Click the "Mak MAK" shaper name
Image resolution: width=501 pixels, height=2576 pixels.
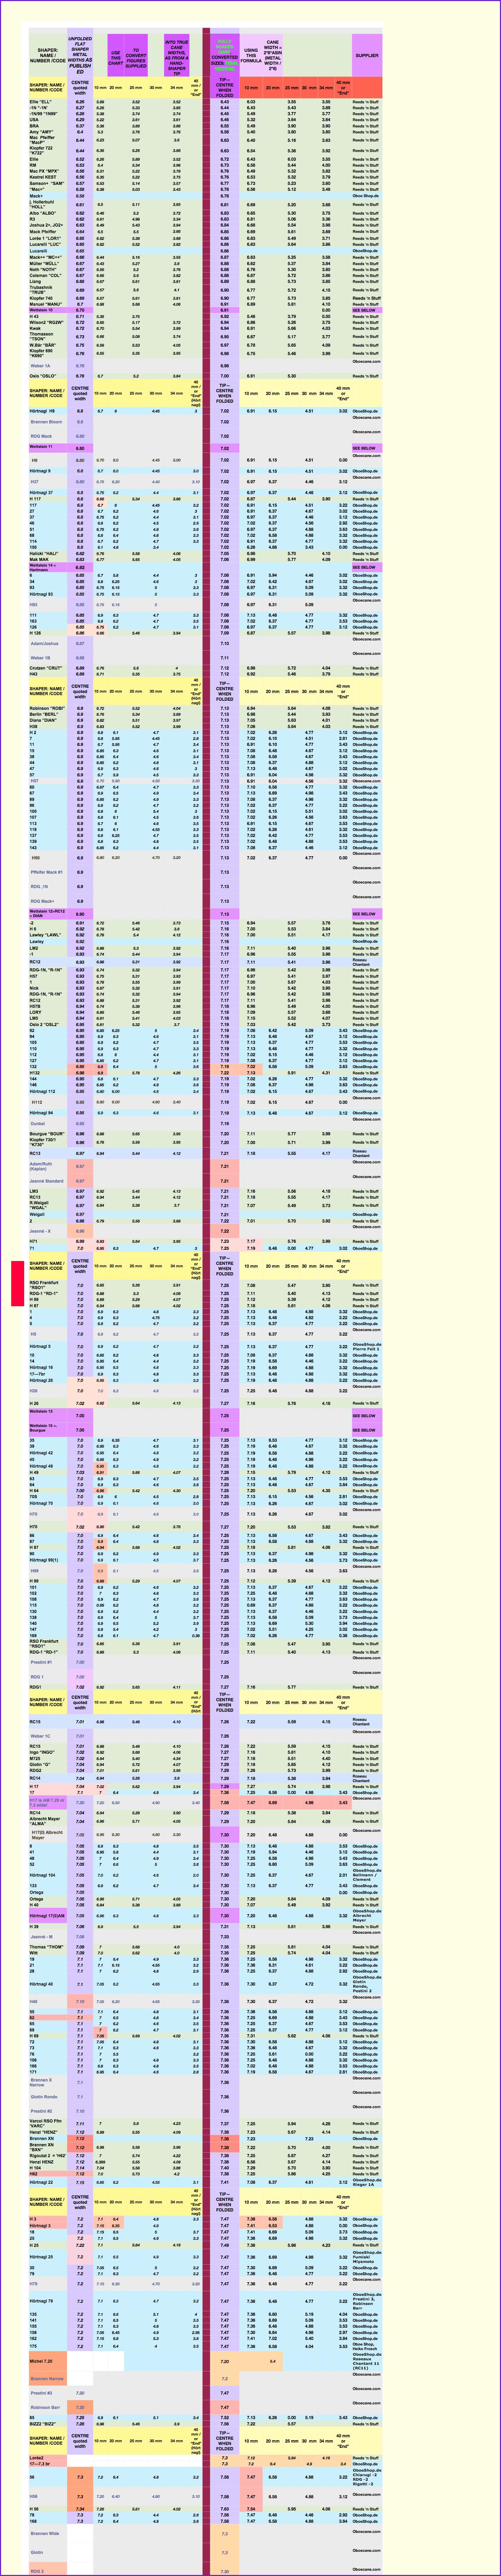tap(39, 560)
